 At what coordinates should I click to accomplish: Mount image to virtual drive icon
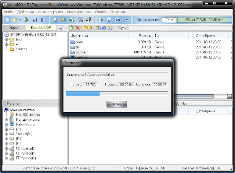pyautogui.click(x=80, y=20)
